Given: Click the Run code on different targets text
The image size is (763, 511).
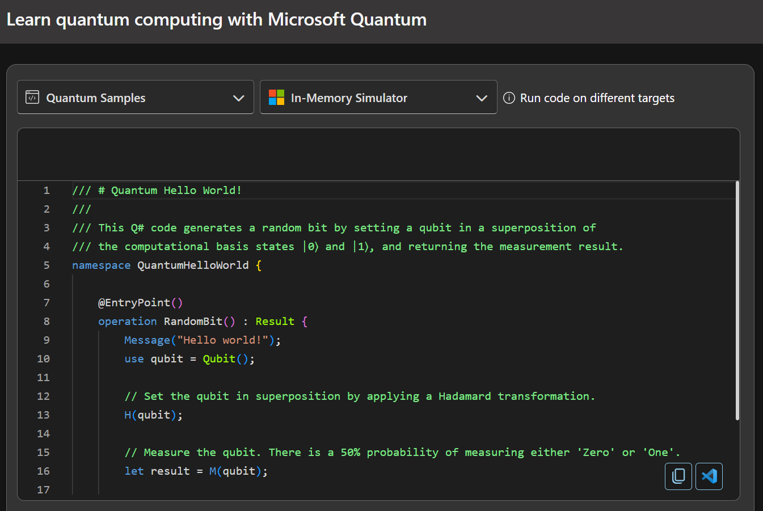Looking at the screenshot, I should tap(597, 98).
